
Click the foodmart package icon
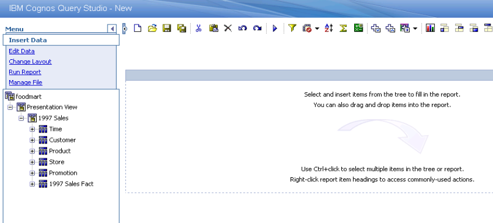(x=10, y=96)
